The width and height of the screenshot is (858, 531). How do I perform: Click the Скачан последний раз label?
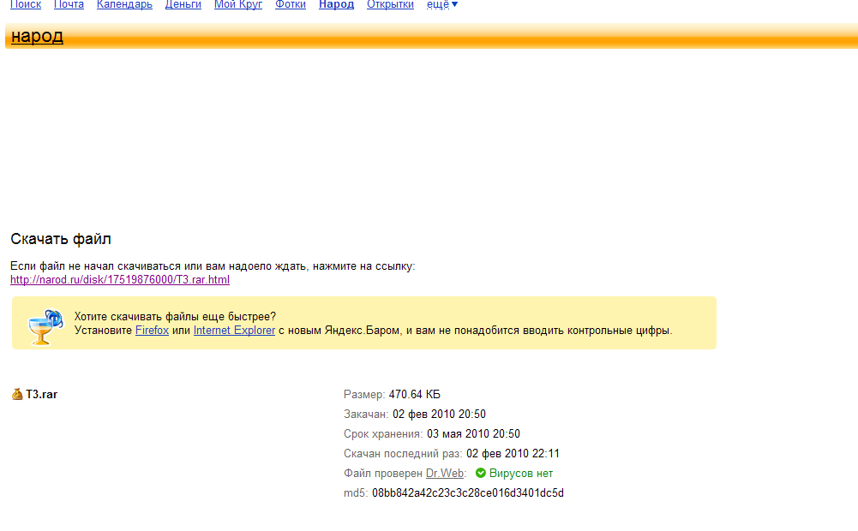tap(403, 454)
